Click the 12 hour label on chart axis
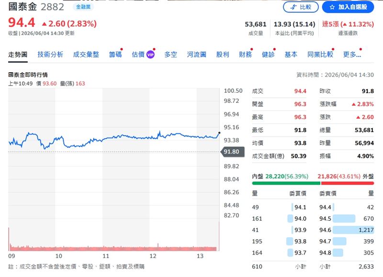The width and height of the screenshot is (383, 277). click(153, 256)
